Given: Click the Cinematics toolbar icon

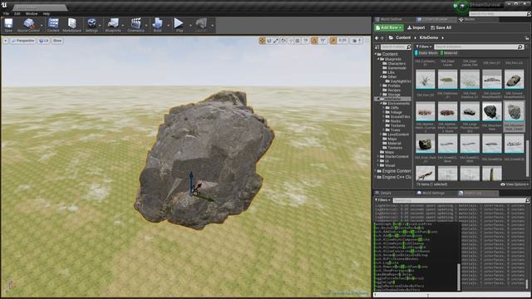Looking at the screenshot, I should [135, 25].
